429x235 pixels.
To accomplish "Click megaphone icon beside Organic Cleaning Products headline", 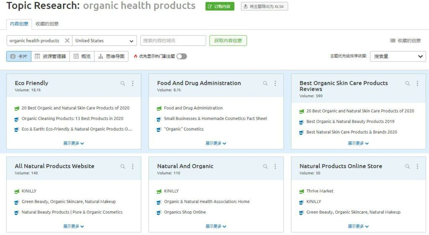I will [x=17, y=119].
